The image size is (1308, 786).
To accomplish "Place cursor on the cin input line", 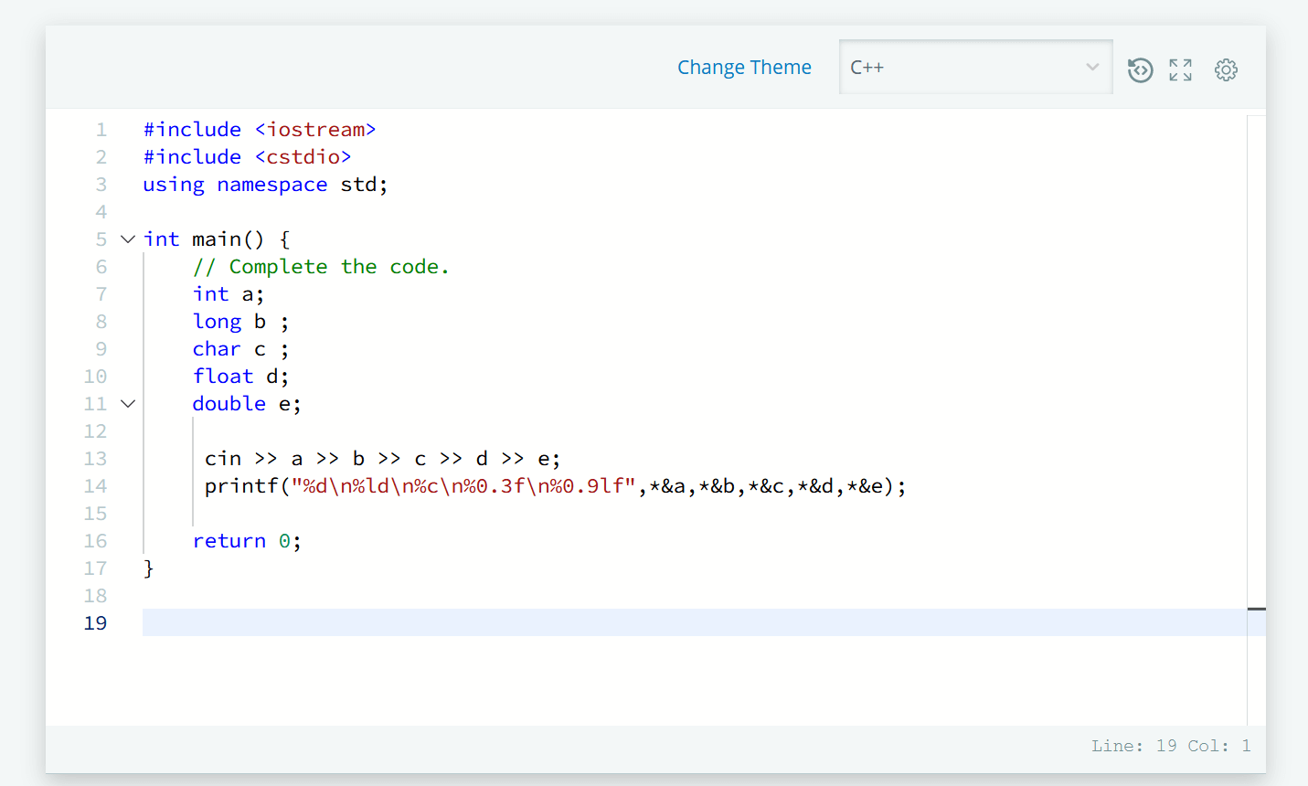I will pyautogui.click(x=384, y=458).
